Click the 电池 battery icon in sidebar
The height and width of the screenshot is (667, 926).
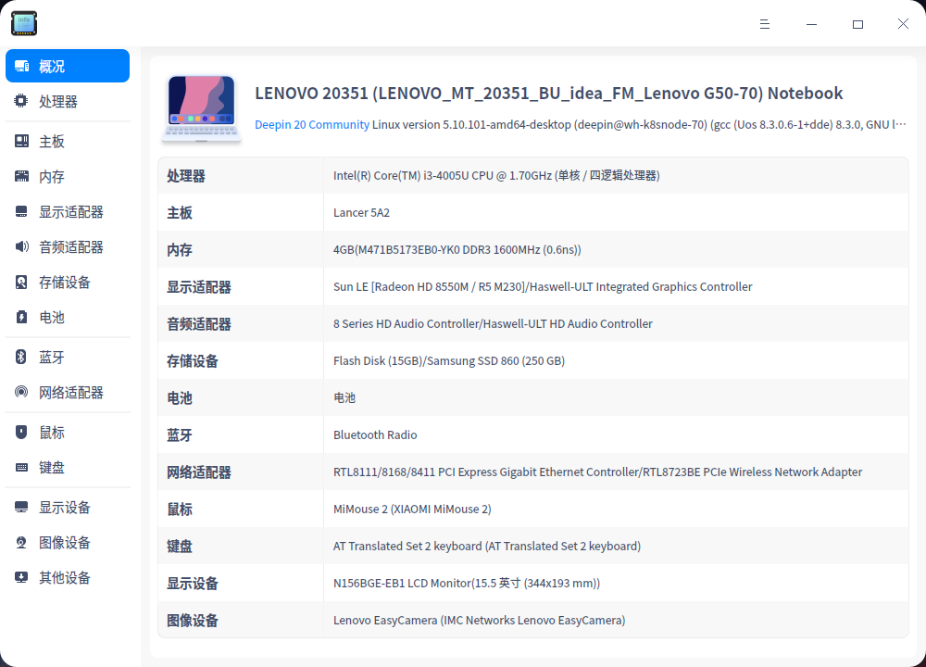(x=21, y=317)
